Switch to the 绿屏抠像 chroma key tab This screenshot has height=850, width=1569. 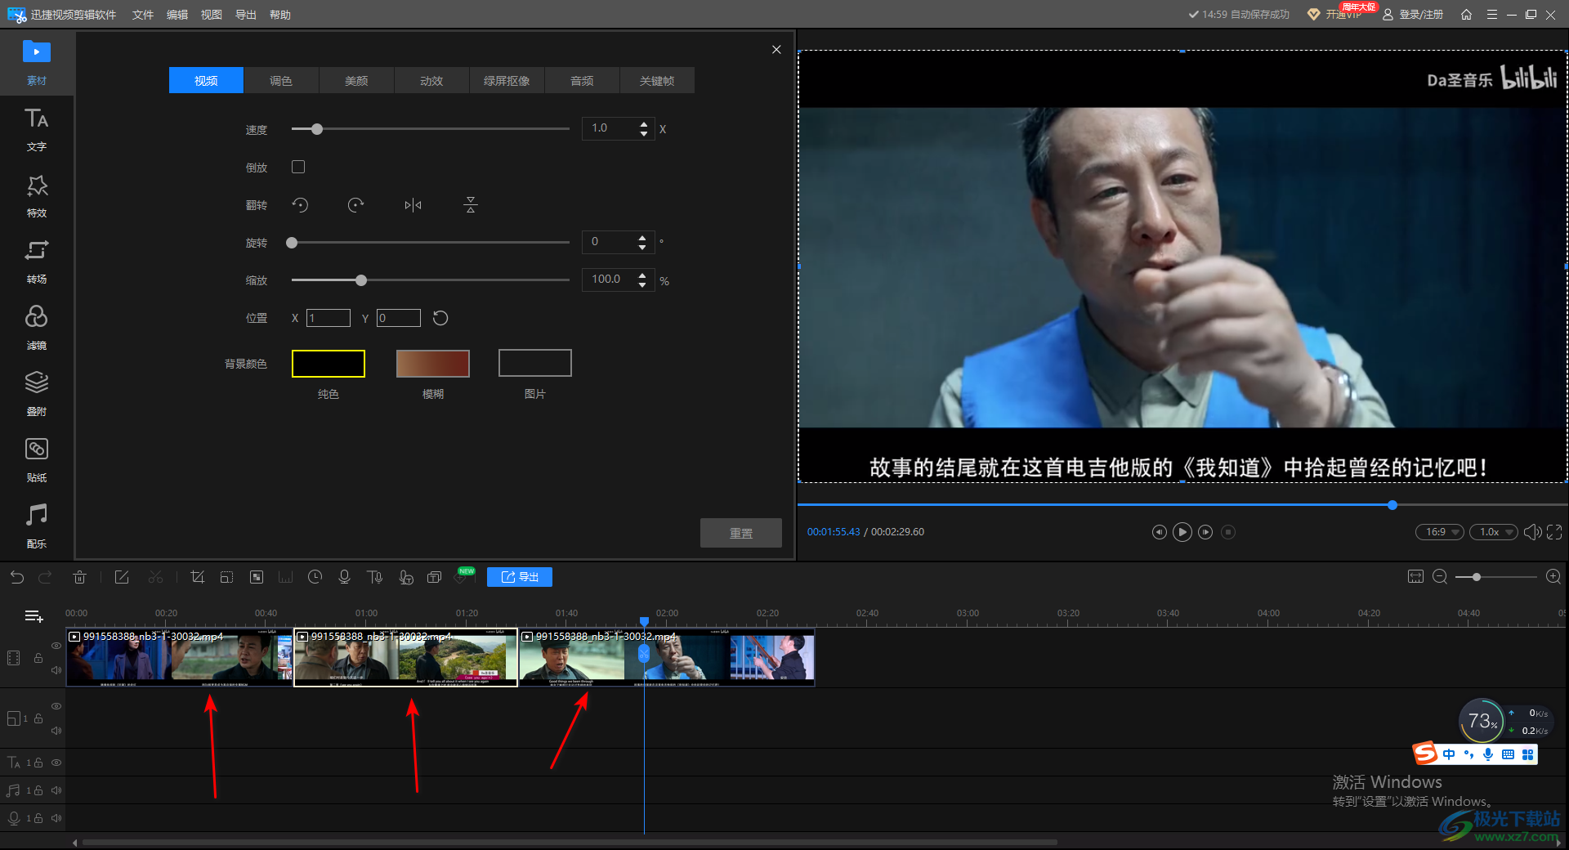(x=507, y=81)
